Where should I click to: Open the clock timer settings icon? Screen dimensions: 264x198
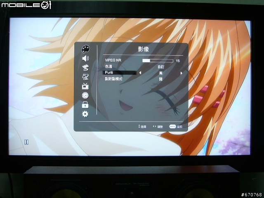85,96
